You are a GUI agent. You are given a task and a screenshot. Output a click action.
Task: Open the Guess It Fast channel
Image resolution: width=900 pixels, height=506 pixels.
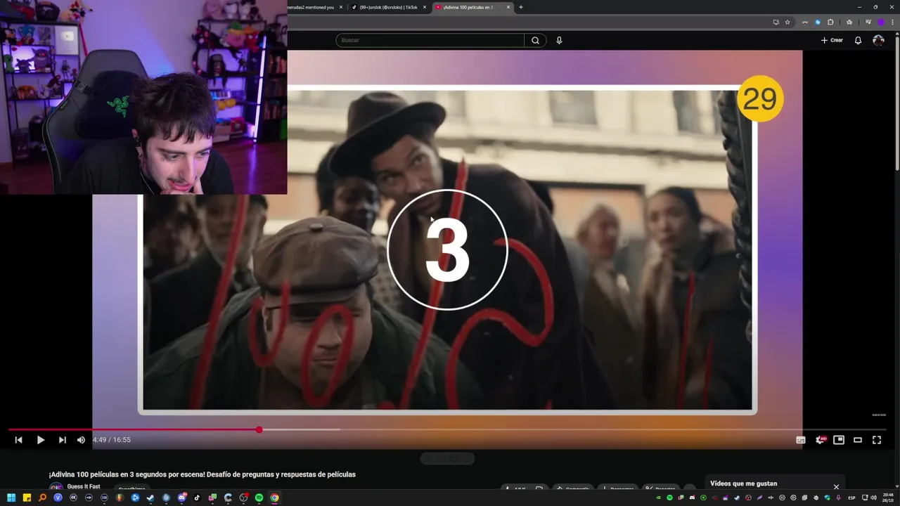[x=84, y=486]
